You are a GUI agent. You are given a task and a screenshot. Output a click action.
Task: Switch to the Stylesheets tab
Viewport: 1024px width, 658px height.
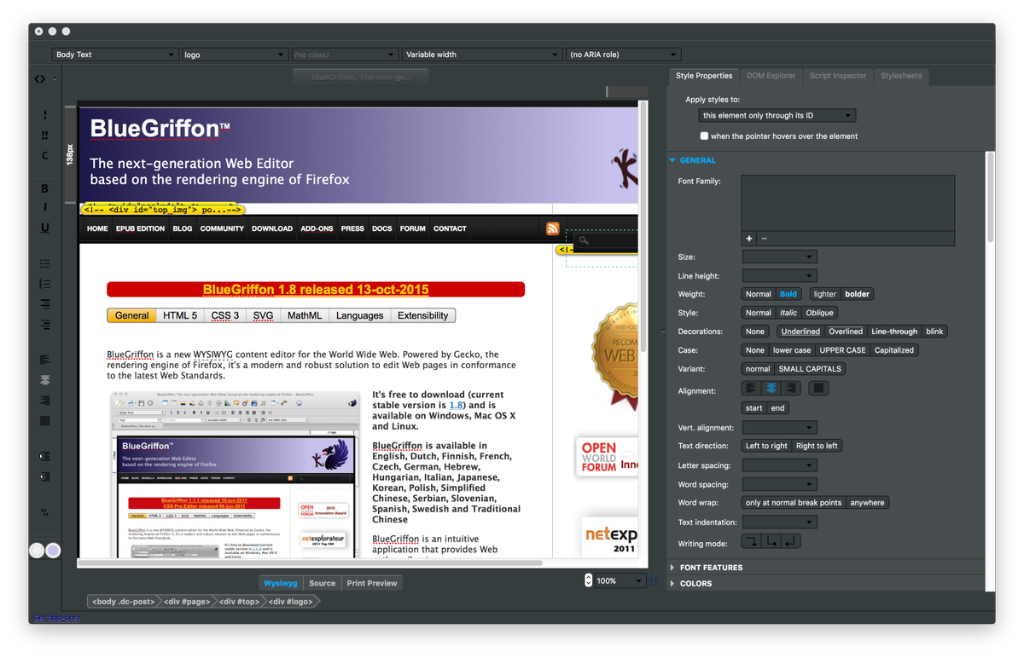coord(901,76)
